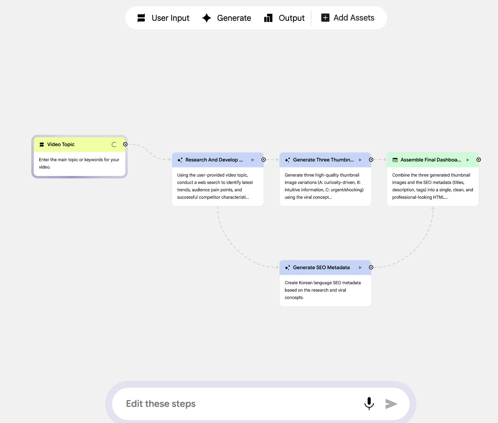Click the Video Topic output connector

125,144
